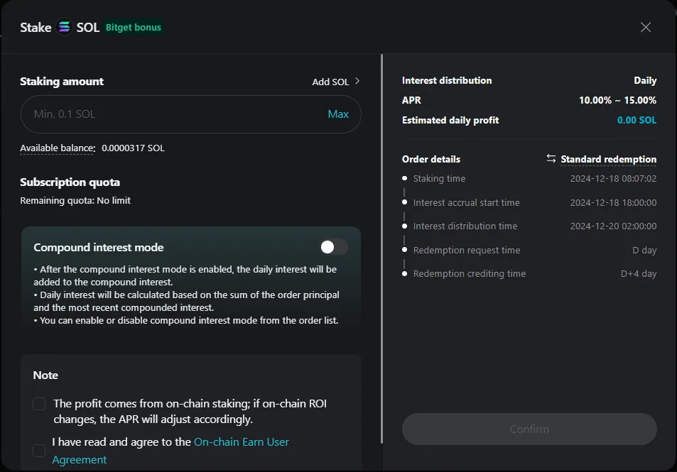Click the Bitget bonus badge

pyautogui.click(x=133, y=27)
